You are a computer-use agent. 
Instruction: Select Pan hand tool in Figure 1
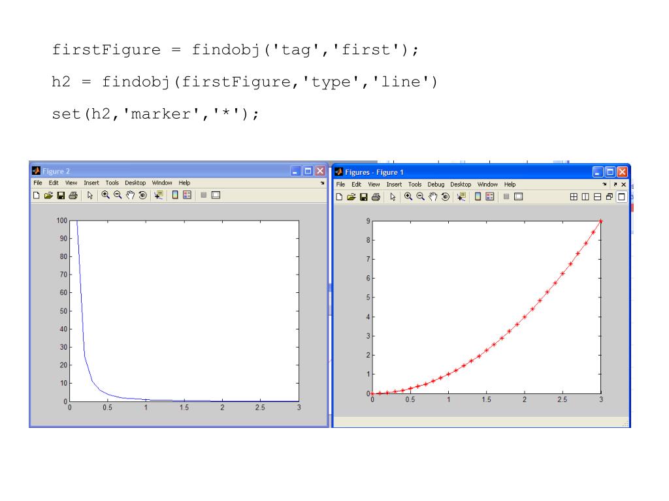pos(433,197)
